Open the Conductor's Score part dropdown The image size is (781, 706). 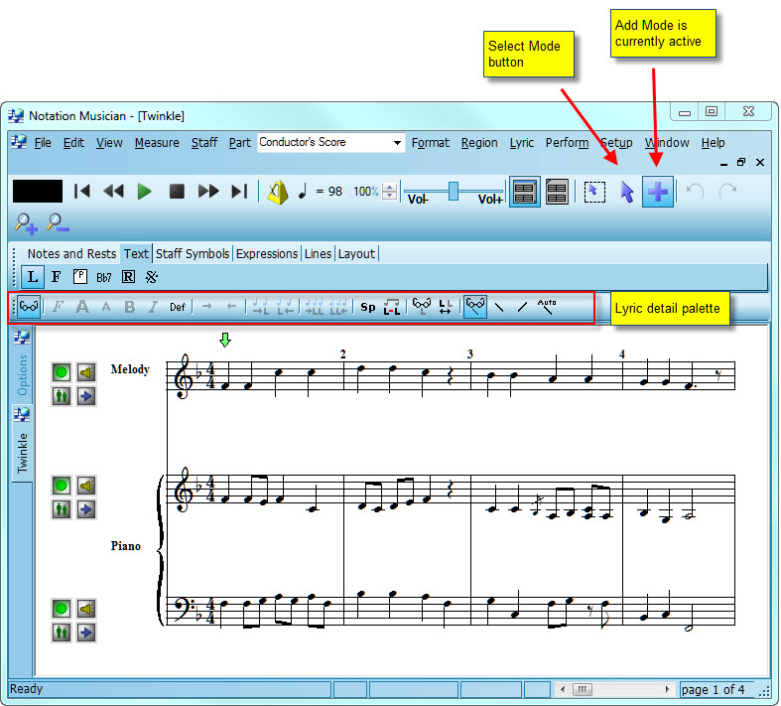click(397, 143)
